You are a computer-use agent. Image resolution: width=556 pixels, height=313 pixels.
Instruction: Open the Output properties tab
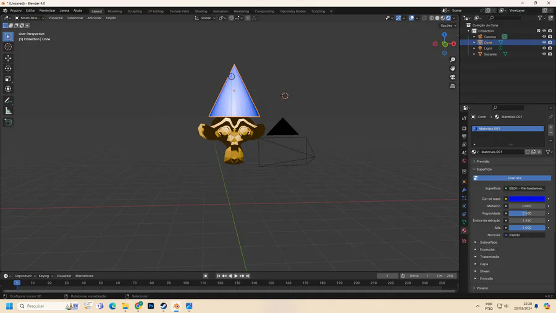click(464, 136)
